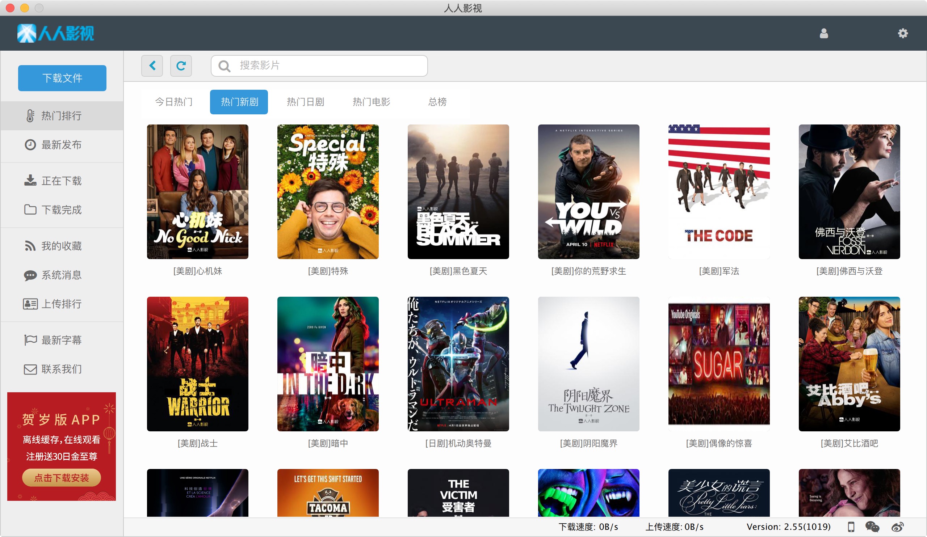
Task: Click the chat bubble icon beside 系统消息
Action: coord(30,275)
